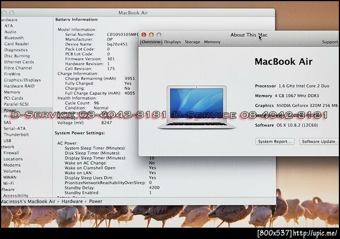340x239 pixels.
Task: Select PCI Cards in the sidebar
Action: pyautogui.click(x=14, y=98)
